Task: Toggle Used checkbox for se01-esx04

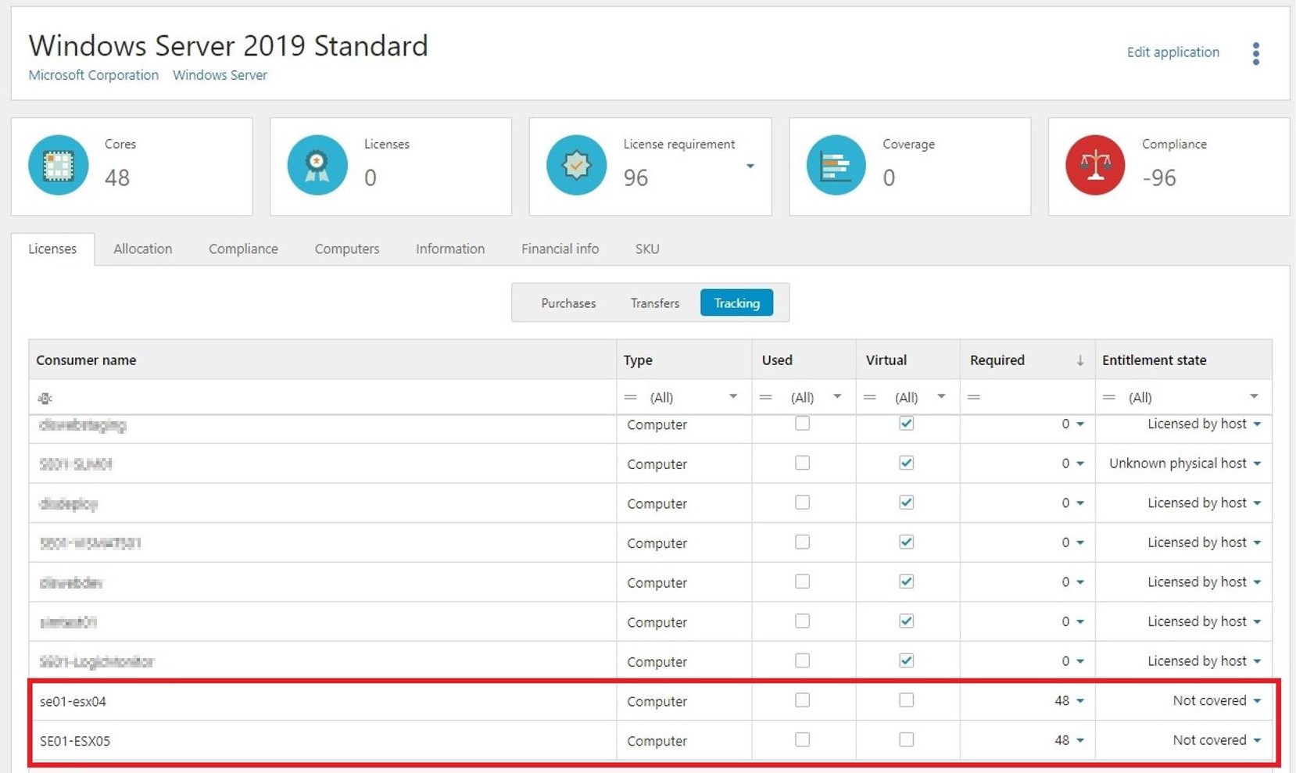Action: [x=802, y=700]
